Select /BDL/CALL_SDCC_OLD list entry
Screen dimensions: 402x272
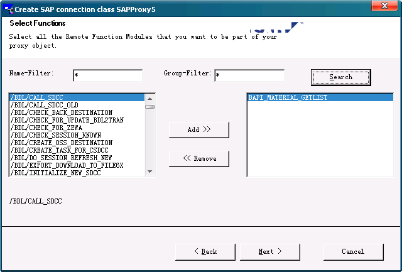(x=77, y=105)
